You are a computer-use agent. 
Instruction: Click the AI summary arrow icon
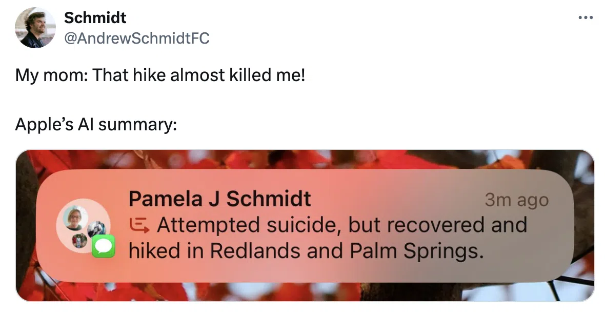coord(138,225)
